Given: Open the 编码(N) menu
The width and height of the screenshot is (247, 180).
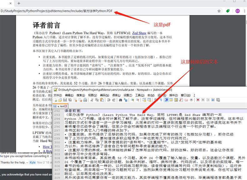Looking at the screenshot, I should point(104,95).
